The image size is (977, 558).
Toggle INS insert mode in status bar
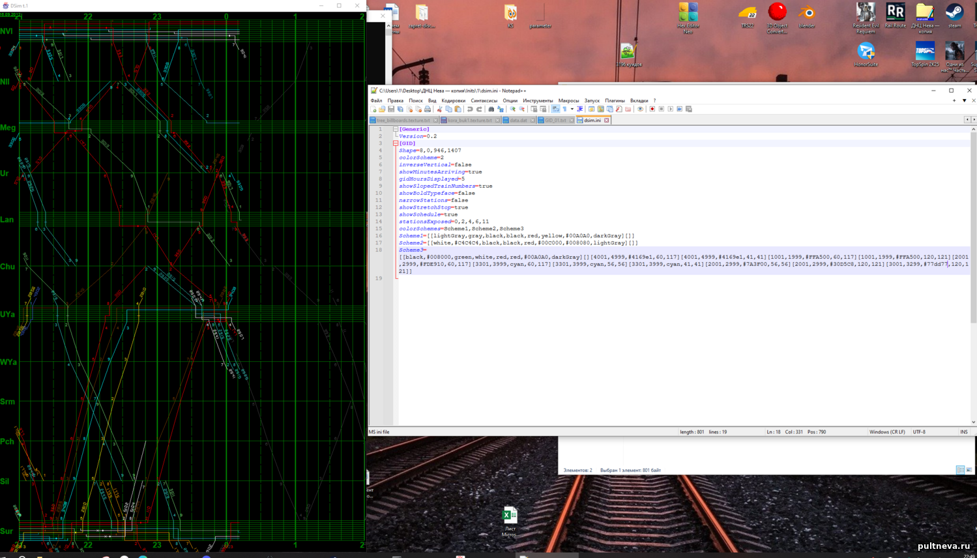963,432
